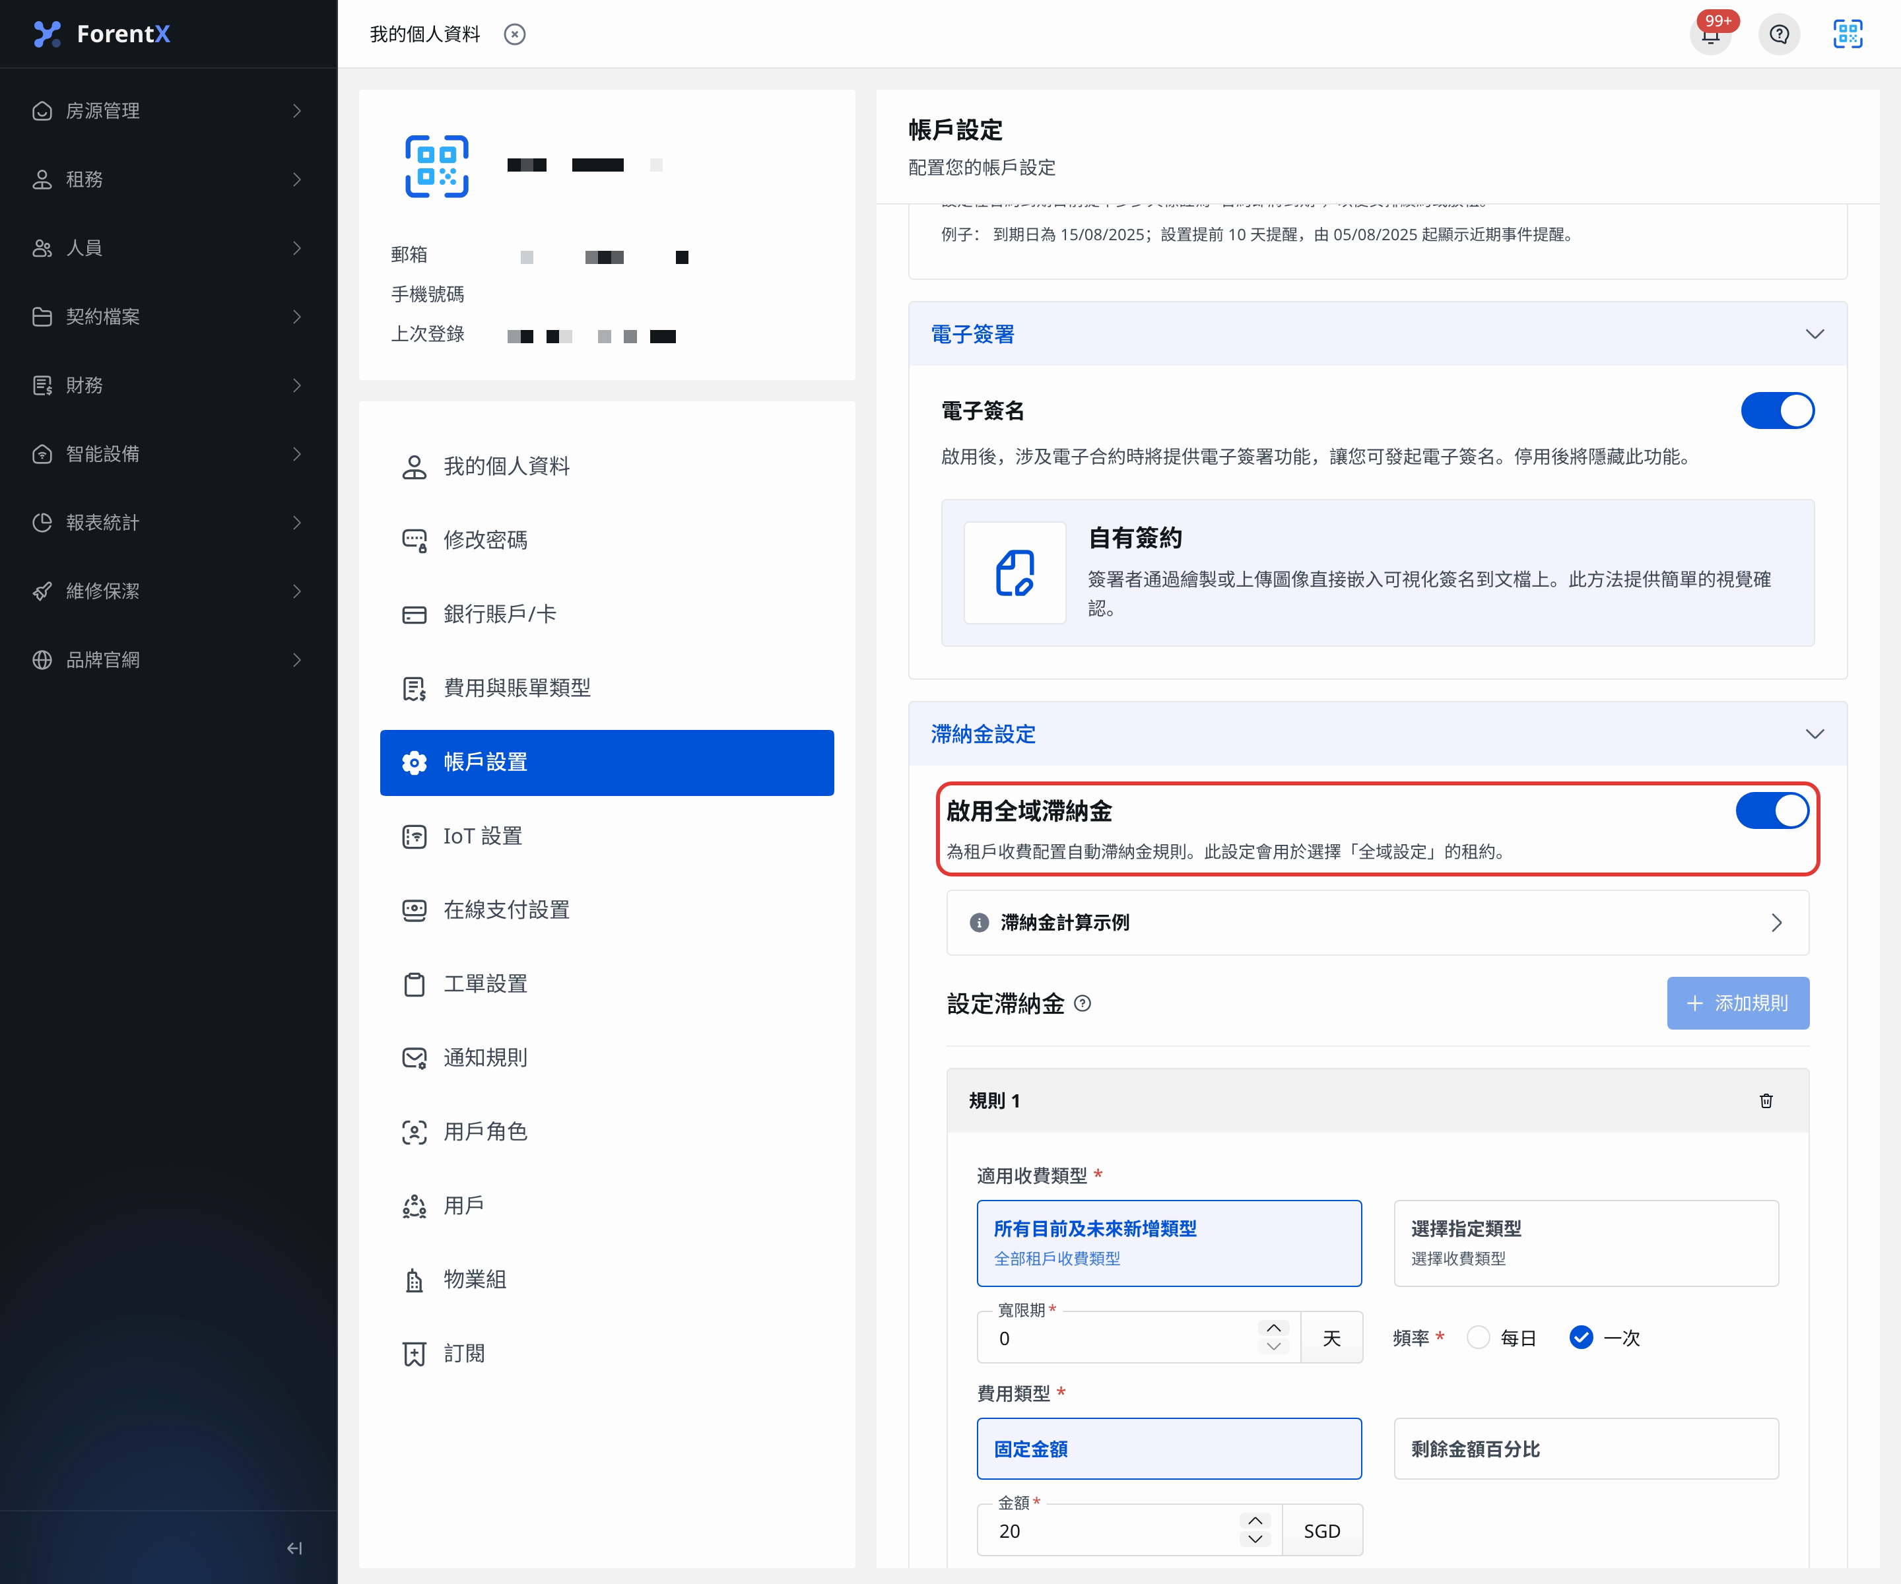This screenshot has width=1901, height=1584.
Task: Collapse the 電子簽署 section chevron
Action: [1814, 334]
